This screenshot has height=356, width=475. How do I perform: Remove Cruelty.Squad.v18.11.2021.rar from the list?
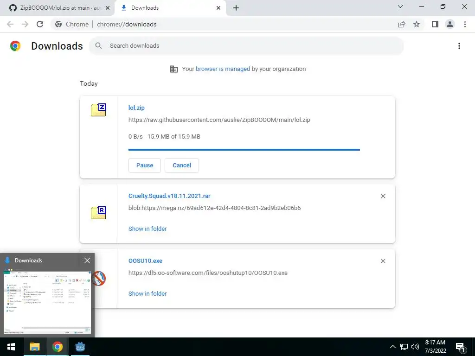pos(383,196)
